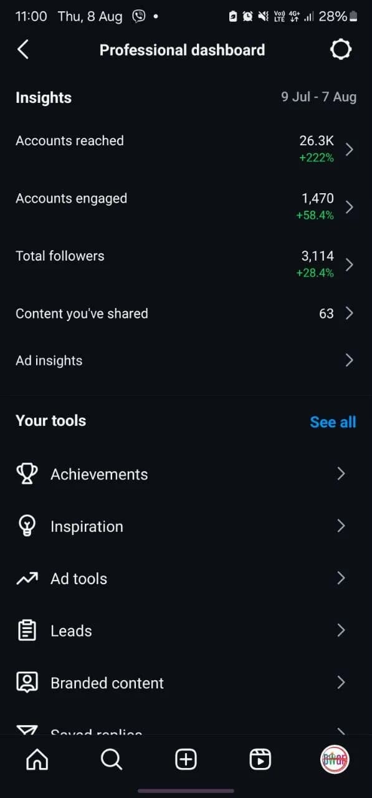Open the settings gear icon

coord(340,50)
